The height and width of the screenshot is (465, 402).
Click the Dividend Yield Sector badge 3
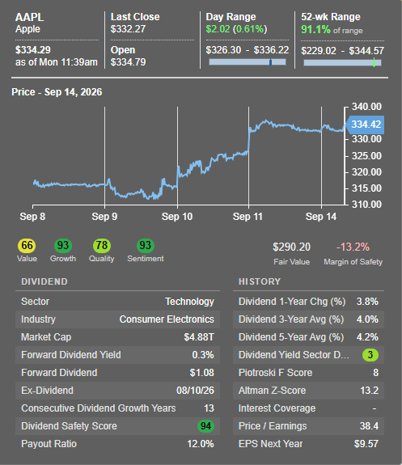[x=370, y=355]
